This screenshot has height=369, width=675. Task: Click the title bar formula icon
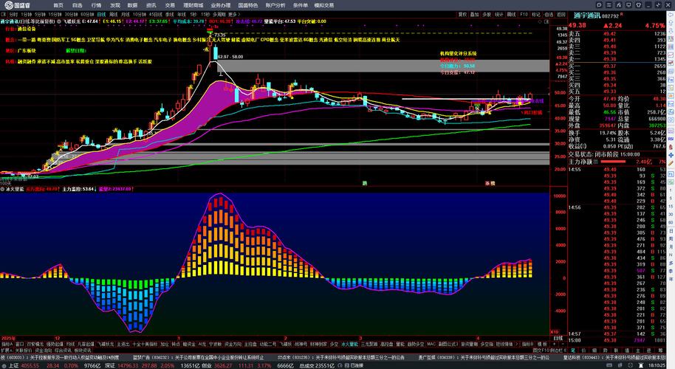[x=619, y=5]
